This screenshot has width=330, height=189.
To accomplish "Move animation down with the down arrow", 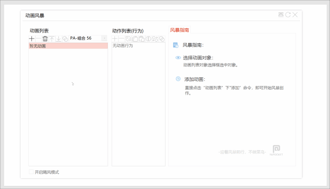I will tap(58, 39).
